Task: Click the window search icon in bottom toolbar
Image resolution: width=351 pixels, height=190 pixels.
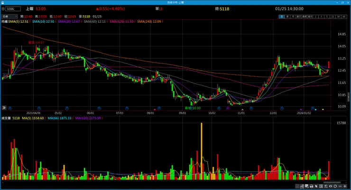Action: pos(306,186)
